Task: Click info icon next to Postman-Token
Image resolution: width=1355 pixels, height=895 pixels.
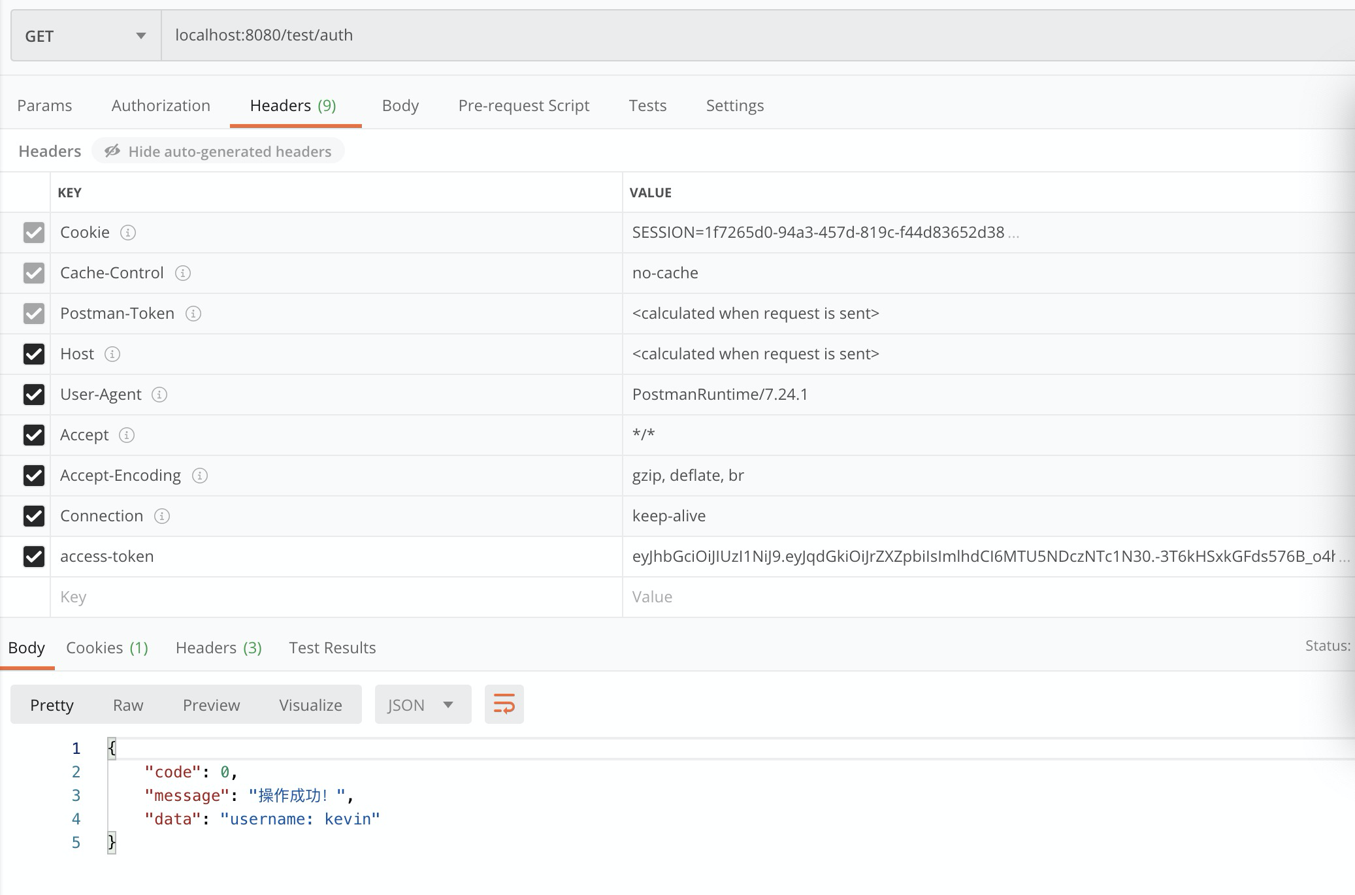Action: click(x=193, y=314)
